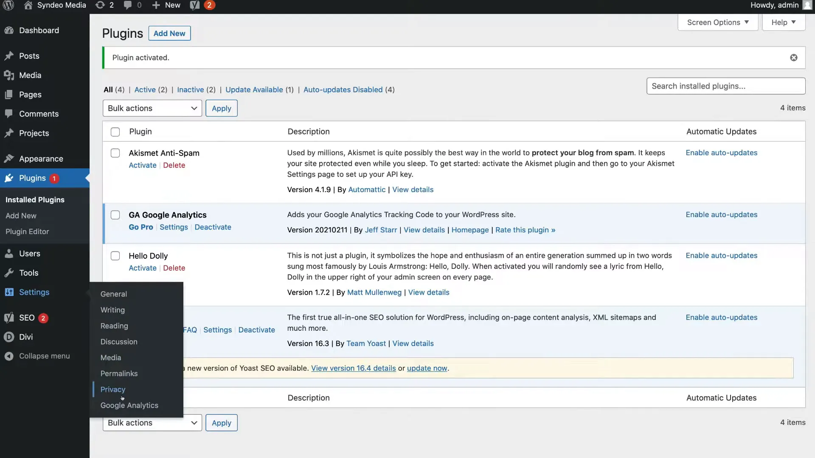Open Discussion settings from flyout
This screenshot has width=815, height=458.
click(119, 342)
